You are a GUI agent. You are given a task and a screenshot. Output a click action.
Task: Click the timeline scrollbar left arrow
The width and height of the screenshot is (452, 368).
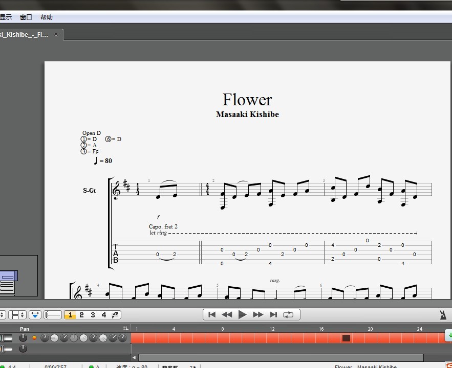[x=134, y=357]
